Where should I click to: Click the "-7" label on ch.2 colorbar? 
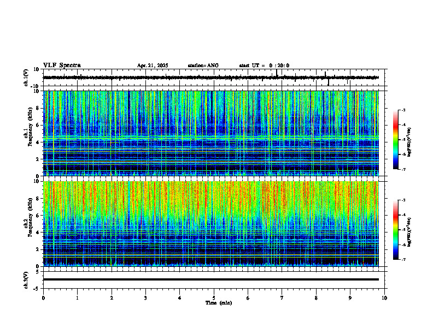point(403,259)
